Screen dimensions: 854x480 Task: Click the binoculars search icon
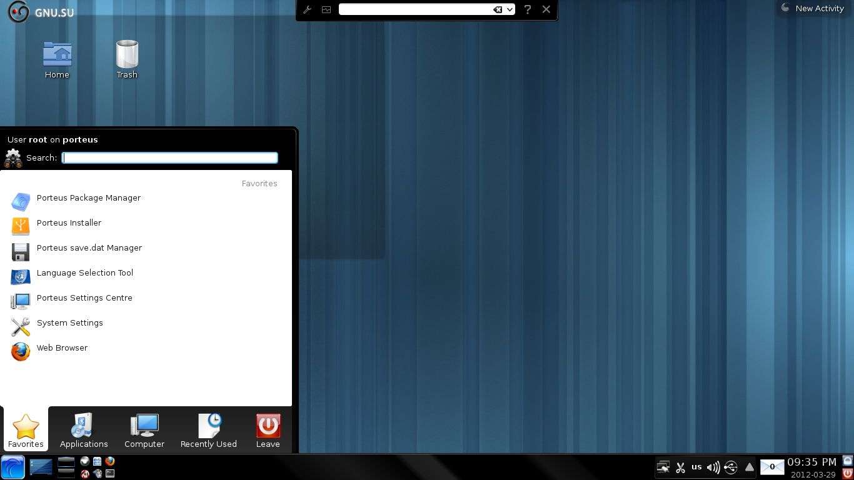(13, 158)
